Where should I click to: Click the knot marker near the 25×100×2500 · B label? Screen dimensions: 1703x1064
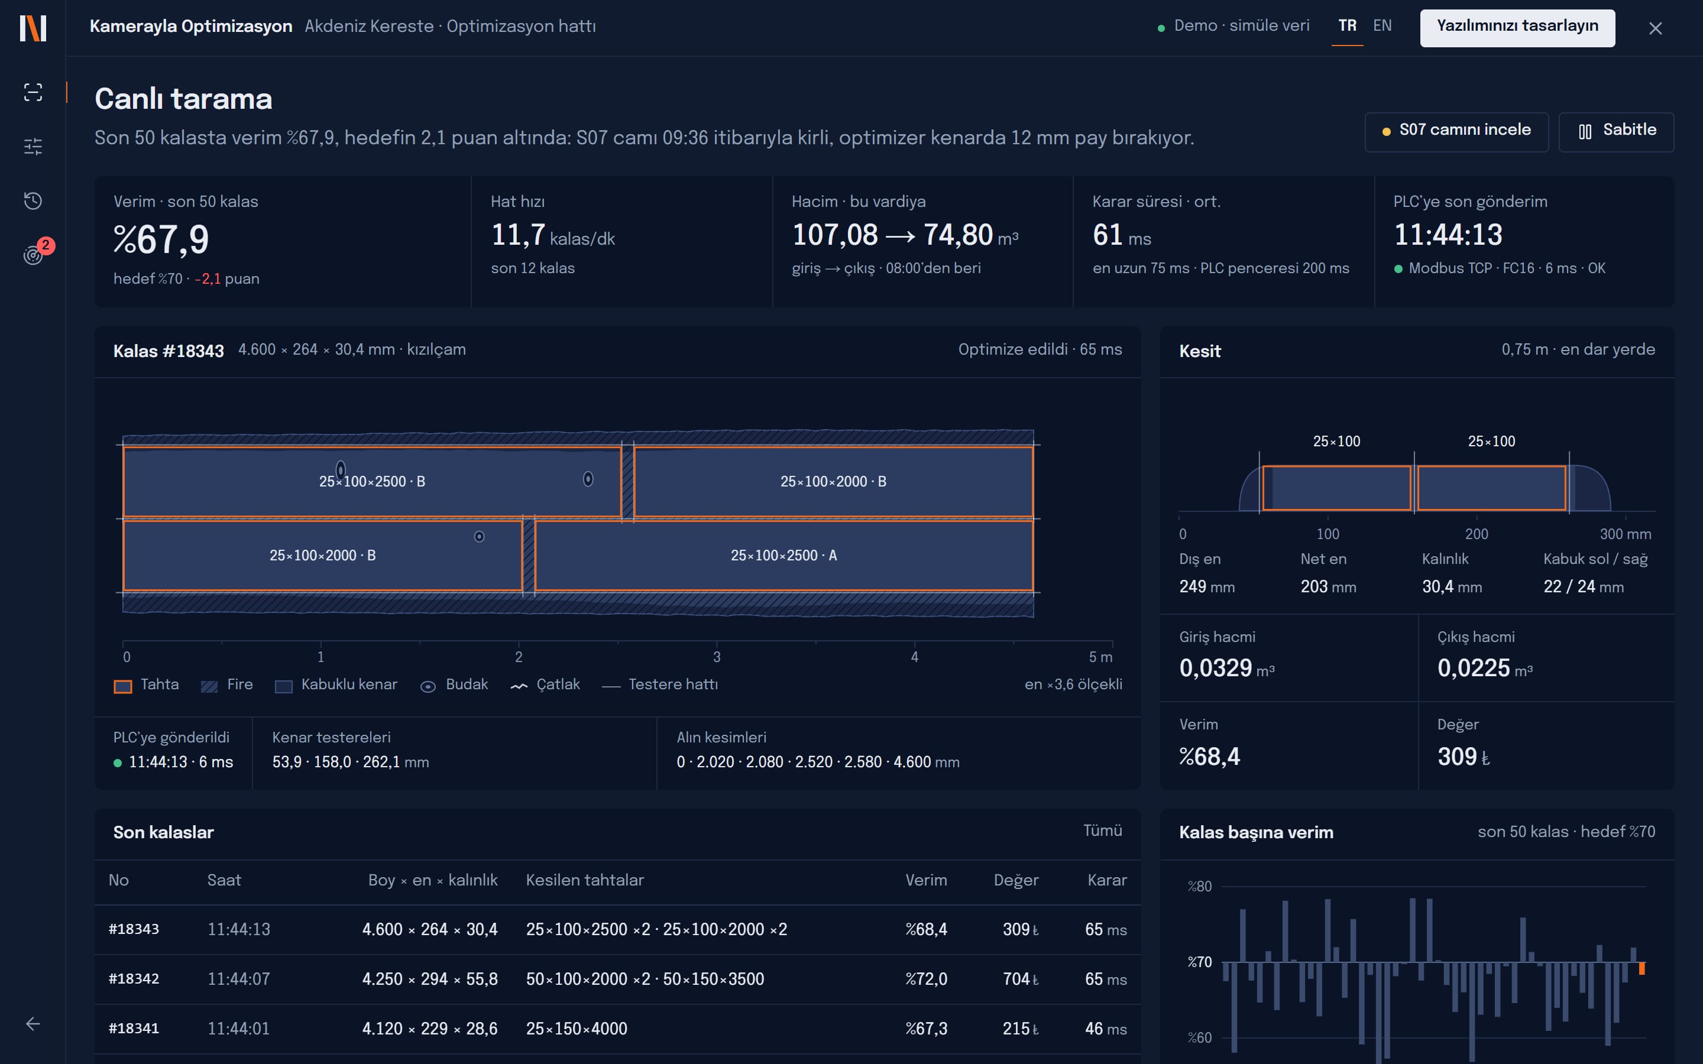(x=341, y=469)
